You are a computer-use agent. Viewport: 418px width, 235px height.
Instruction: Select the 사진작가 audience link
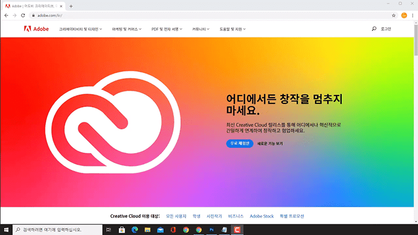[214, 216]
